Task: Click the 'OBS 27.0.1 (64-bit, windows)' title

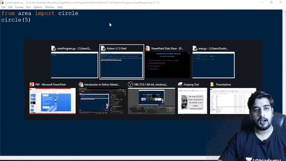Action: tap(151, 85)
